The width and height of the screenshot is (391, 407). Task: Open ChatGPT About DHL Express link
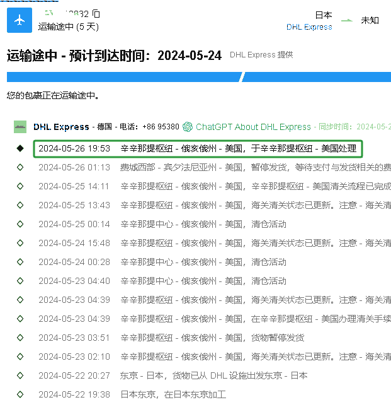(253, 127)
